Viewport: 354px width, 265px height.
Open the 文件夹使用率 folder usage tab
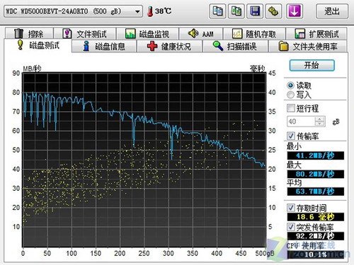tap(308, 46)
